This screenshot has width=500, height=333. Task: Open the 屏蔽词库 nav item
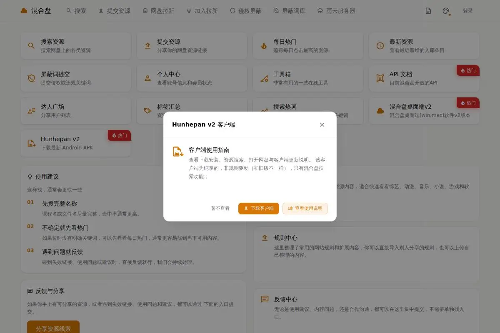click(x=290, y=11)
